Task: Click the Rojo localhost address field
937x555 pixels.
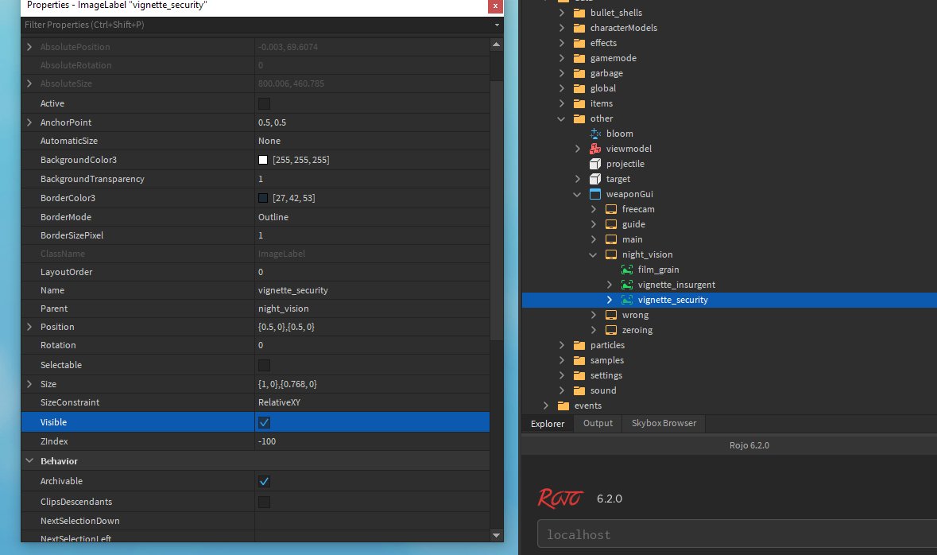Action: point(737,534)
